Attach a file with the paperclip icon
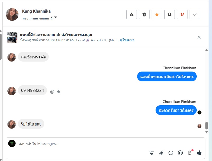This screenshot has height=161, width=212. [161, 153]
